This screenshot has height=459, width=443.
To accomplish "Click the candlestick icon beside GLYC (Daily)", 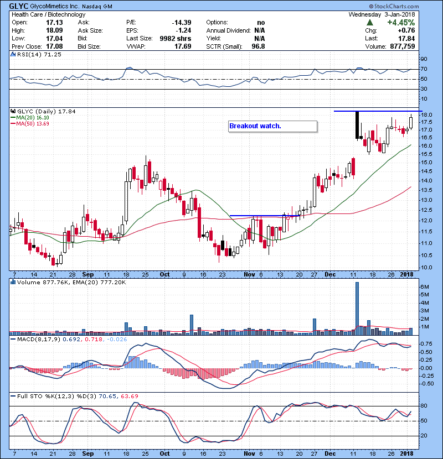I will [x=13, y=112].
